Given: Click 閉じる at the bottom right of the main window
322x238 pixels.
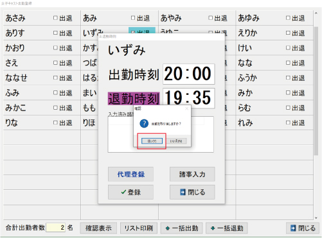Looking at the screenshot, I should click(x=303, y=228).
